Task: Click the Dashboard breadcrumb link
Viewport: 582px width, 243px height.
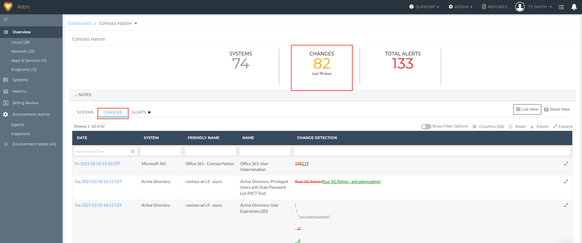Action: coord(79,23)
